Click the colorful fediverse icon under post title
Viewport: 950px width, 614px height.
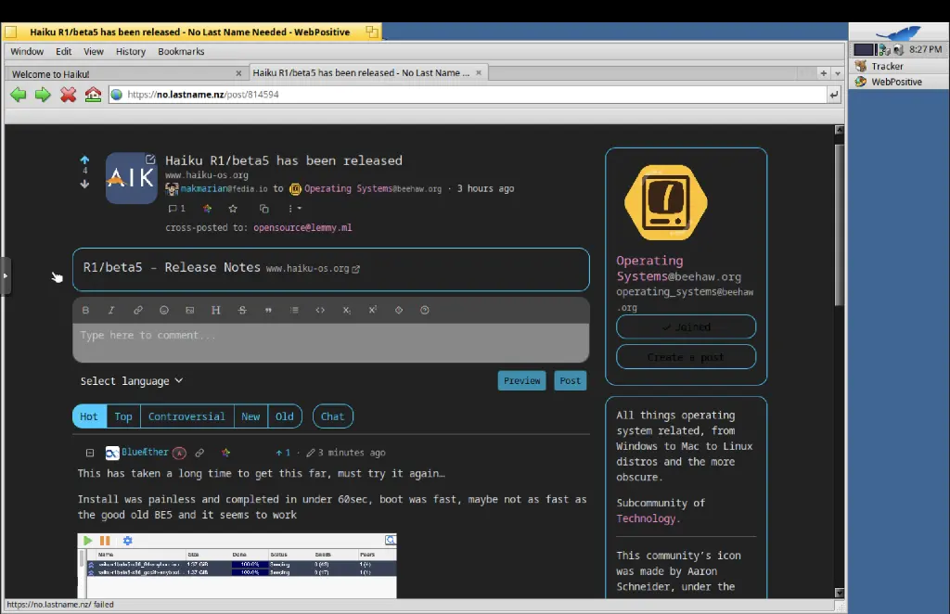(x=207, y=209)
